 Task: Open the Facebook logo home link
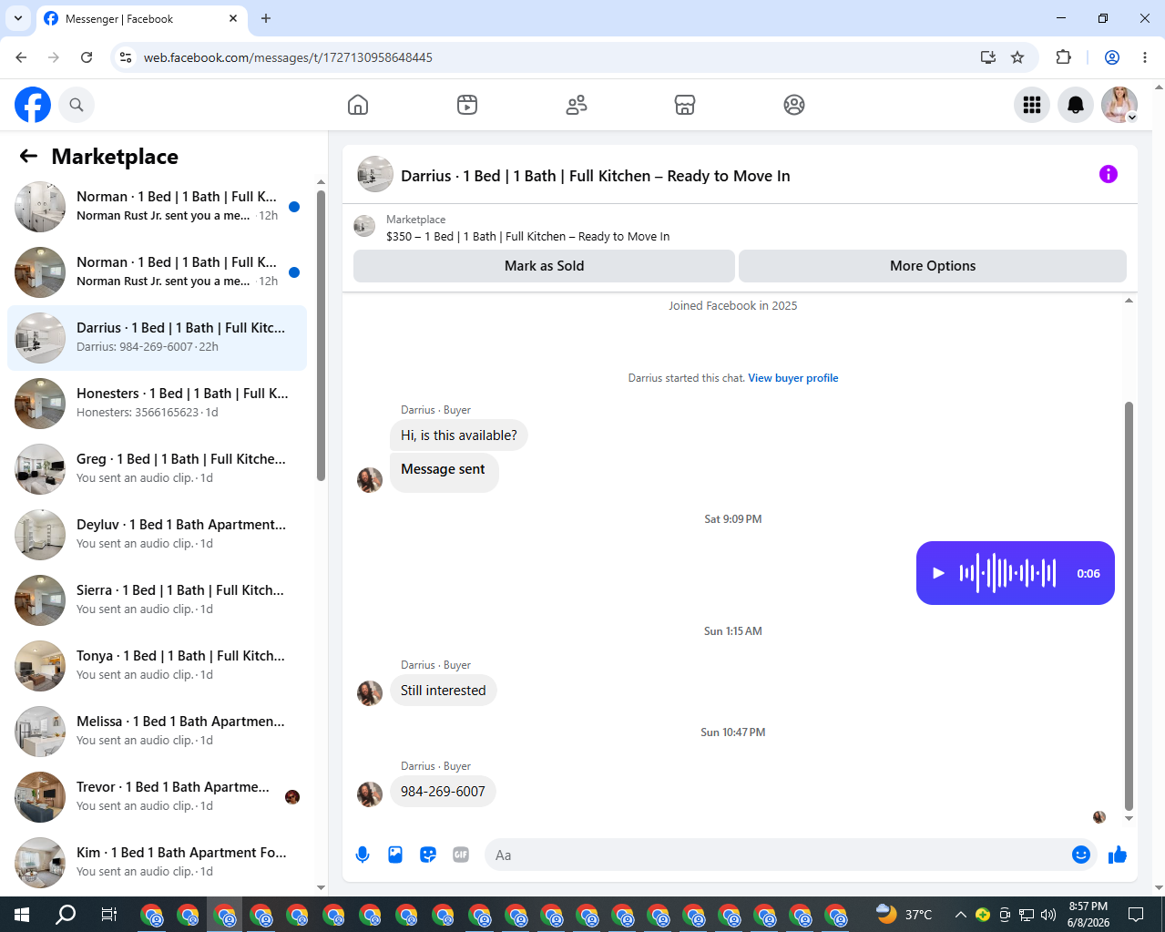(x=33, y=105)
